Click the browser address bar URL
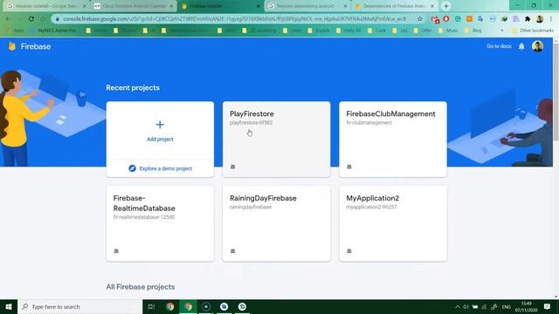Screen dimensions: 559x314 (x=235, y=19)
